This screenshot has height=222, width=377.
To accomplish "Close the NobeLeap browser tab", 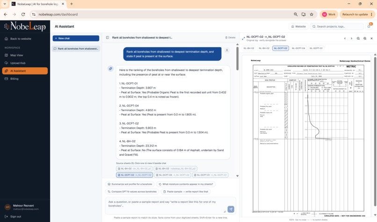I will click(x=63, y=4).
